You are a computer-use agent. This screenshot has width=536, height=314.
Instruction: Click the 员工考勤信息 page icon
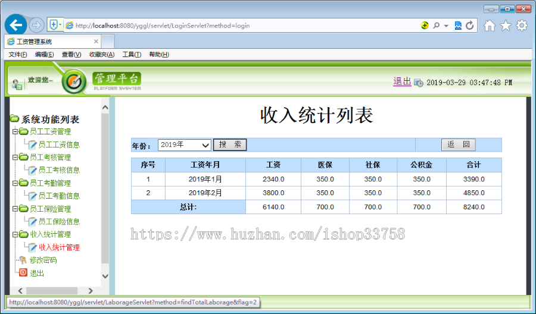(32, 196)
